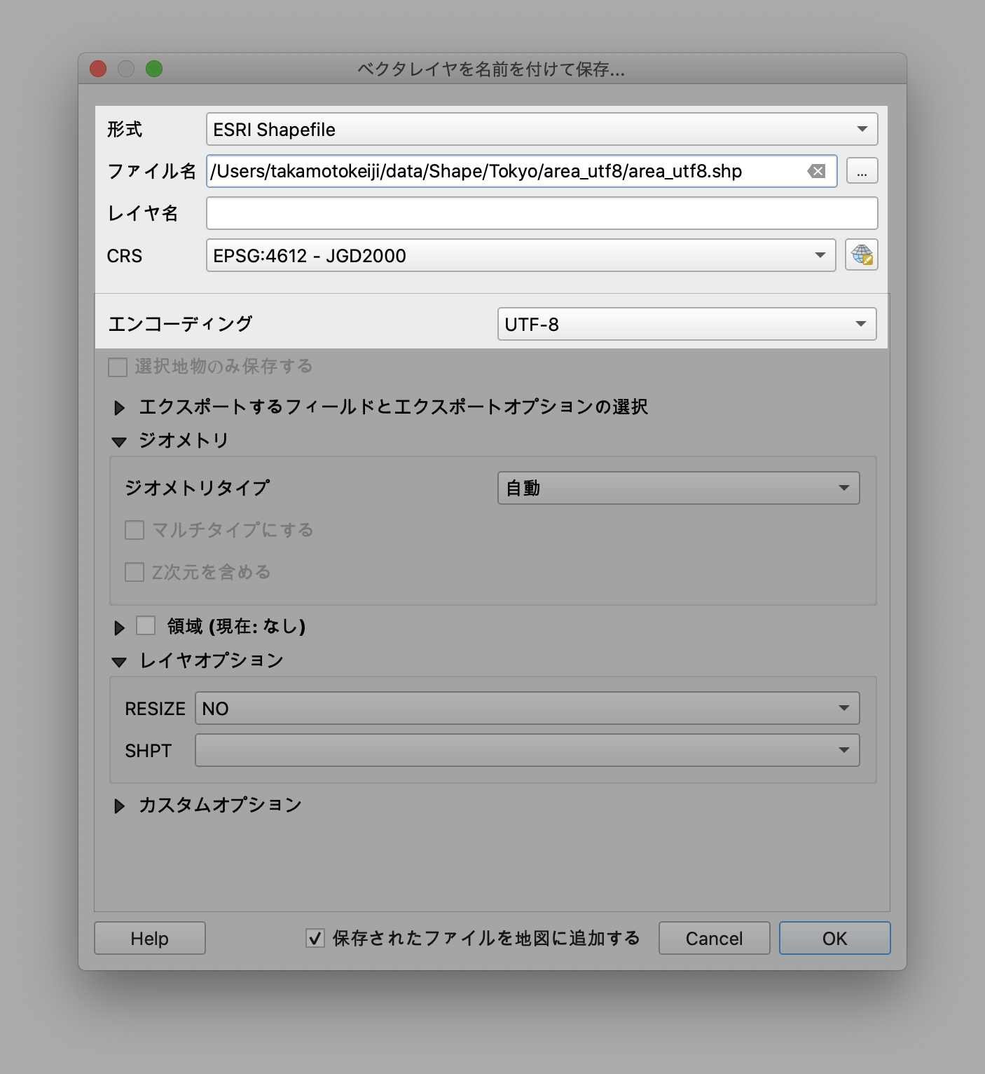The image size is (985, 1074).
Task: Click in the レイヤ名 input field
Action: (542, 213)
